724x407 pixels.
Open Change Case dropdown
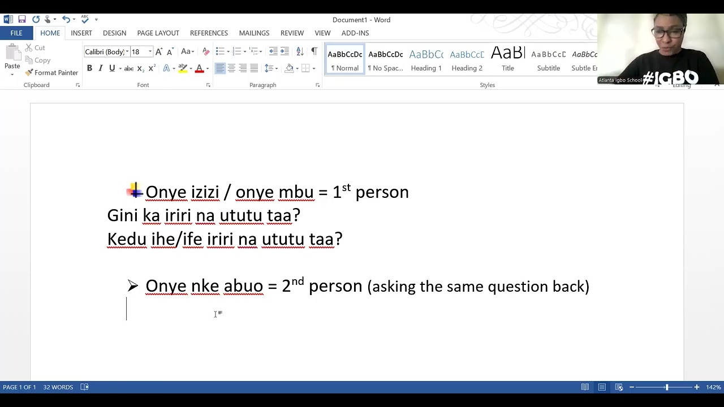[x=187, y=51]
